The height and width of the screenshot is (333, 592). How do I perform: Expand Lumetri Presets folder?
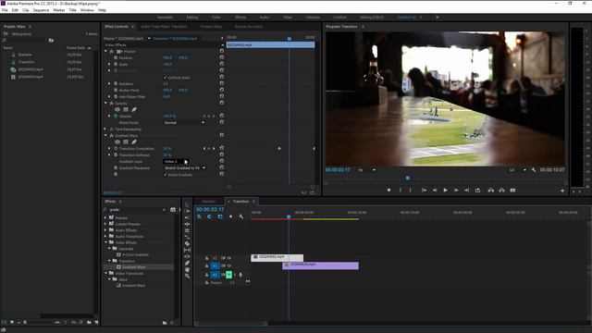coord(105,224)
